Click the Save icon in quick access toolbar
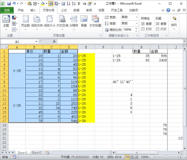Viewport: 187px width, 160px height. pos(9,4)
